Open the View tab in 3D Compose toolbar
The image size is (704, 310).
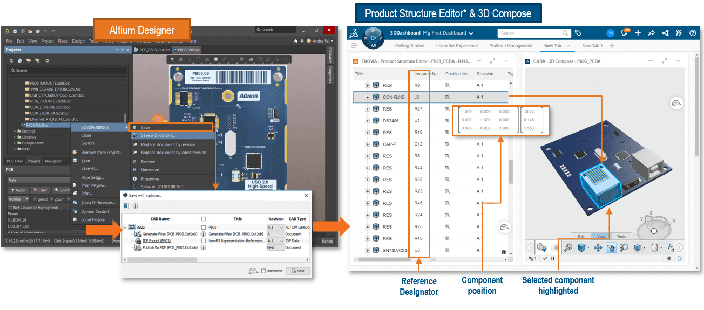click(601, 236)
